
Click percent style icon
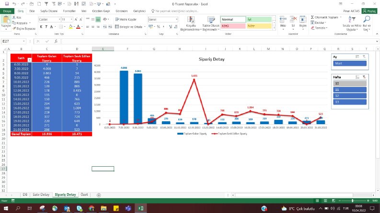[x=158, y=27]
